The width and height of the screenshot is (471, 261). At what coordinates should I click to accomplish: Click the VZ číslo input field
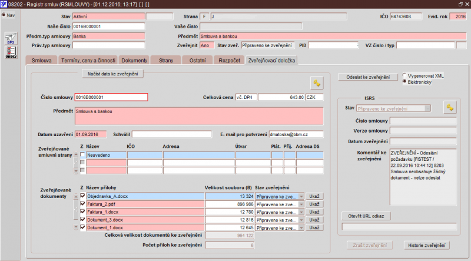tap(425, 45)
